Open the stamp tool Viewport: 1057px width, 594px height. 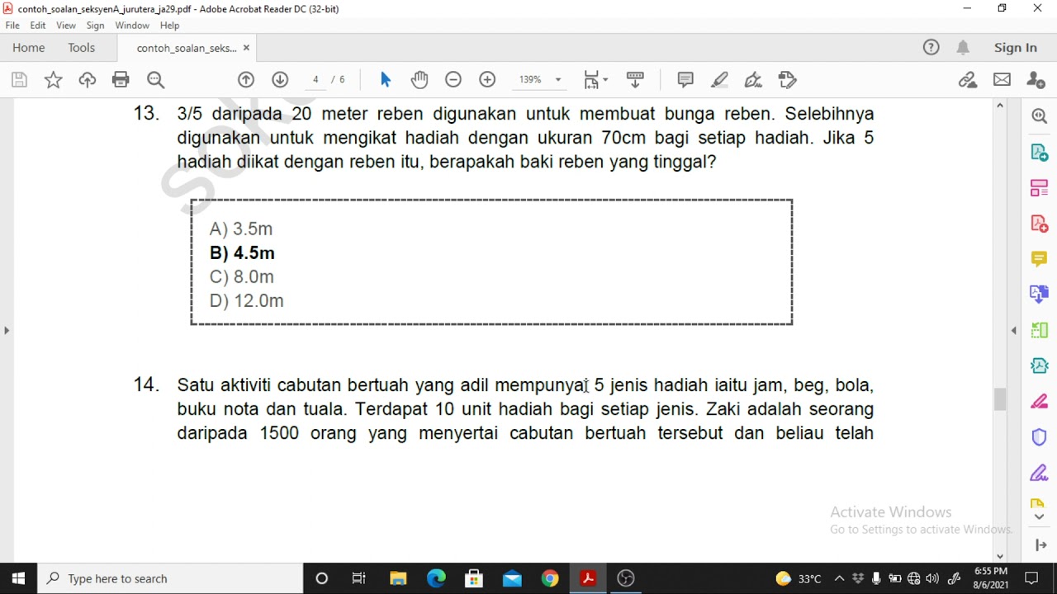click(x=787, y=80)
